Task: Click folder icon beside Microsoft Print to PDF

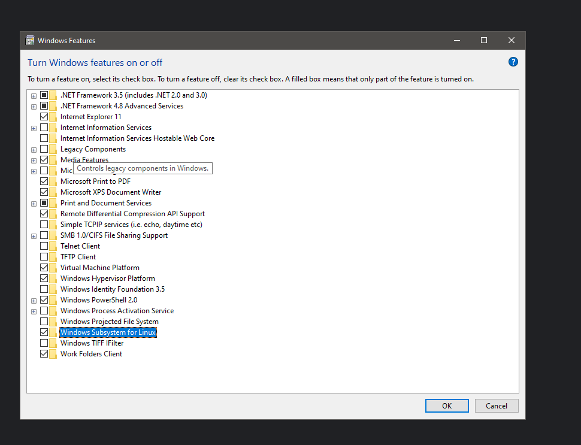Action: point(53,181)
